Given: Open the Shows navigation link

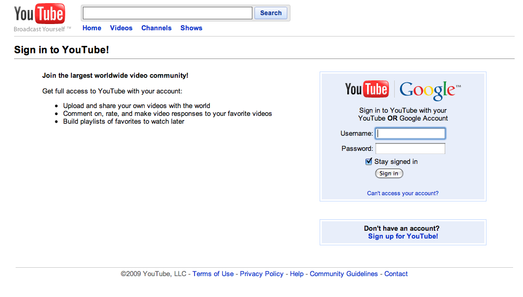Looking at the screenshot, I should (191, 28).
